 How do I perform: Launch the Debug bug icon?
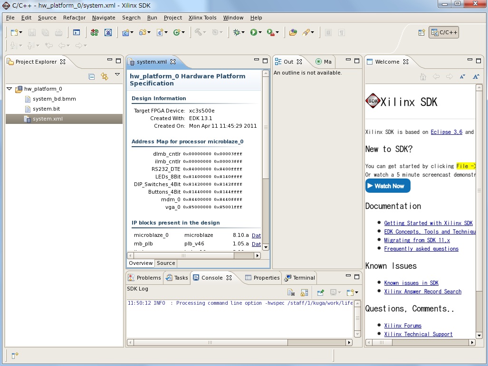(x=237, y=32)
